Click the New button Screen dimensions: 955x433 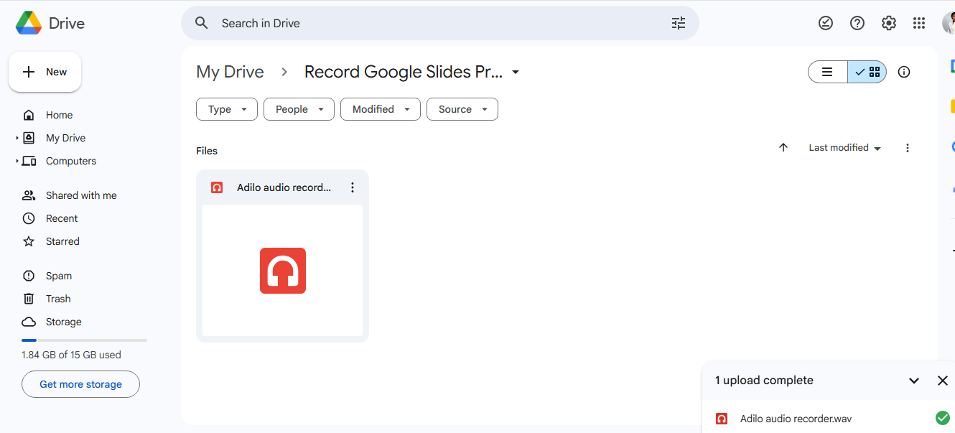pyautogui.click(x=45, y=72)
